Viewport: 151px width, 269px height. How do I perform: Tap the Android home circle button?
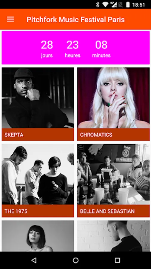75,260
